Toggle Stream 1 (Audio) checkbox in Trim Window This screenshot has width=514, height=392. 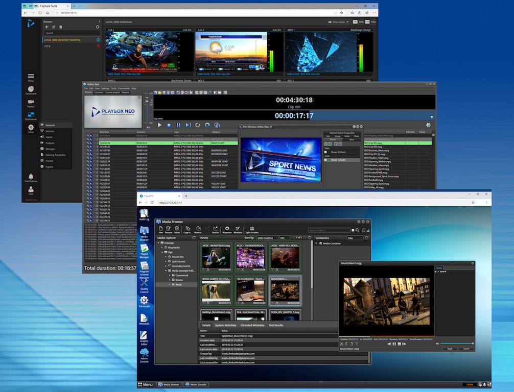[x=325, y=160]
